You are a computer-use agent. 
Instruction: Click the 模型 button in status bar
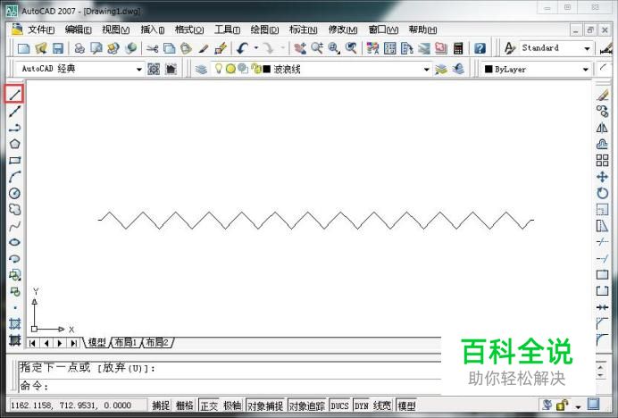(x=406, y=405)
